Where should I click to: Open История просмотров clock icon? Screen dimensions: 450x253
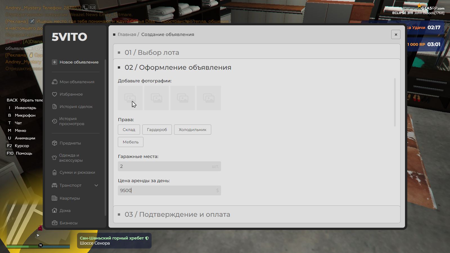click(x=55, y=121)
